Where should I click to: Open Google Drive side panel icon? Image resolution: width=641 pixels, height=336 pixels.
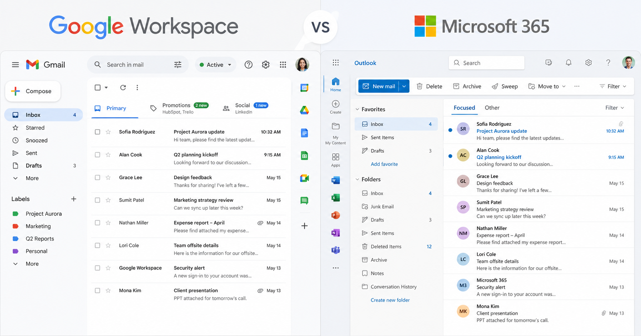tap(304, 110)
